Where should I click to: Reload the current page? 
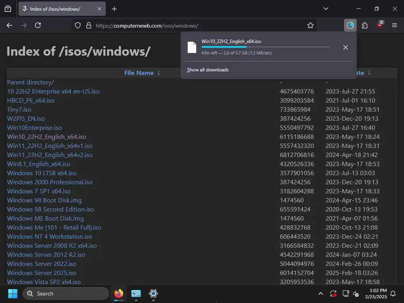click(x=38, y=25)
